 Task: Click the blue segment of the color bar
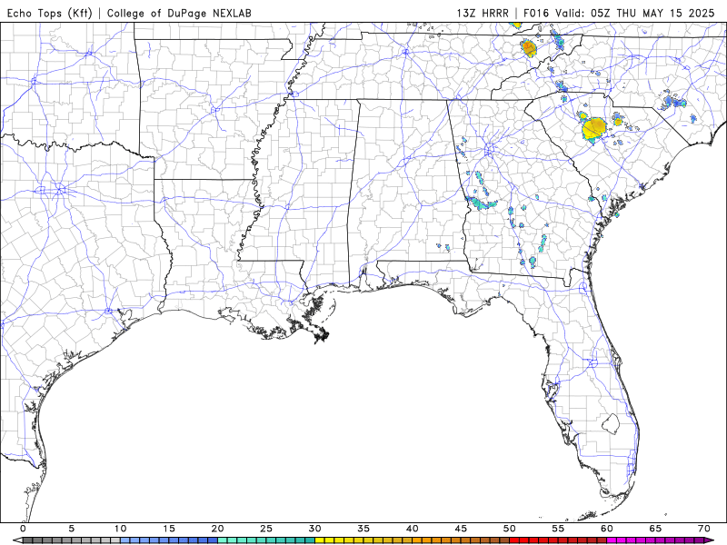(169, 540)
